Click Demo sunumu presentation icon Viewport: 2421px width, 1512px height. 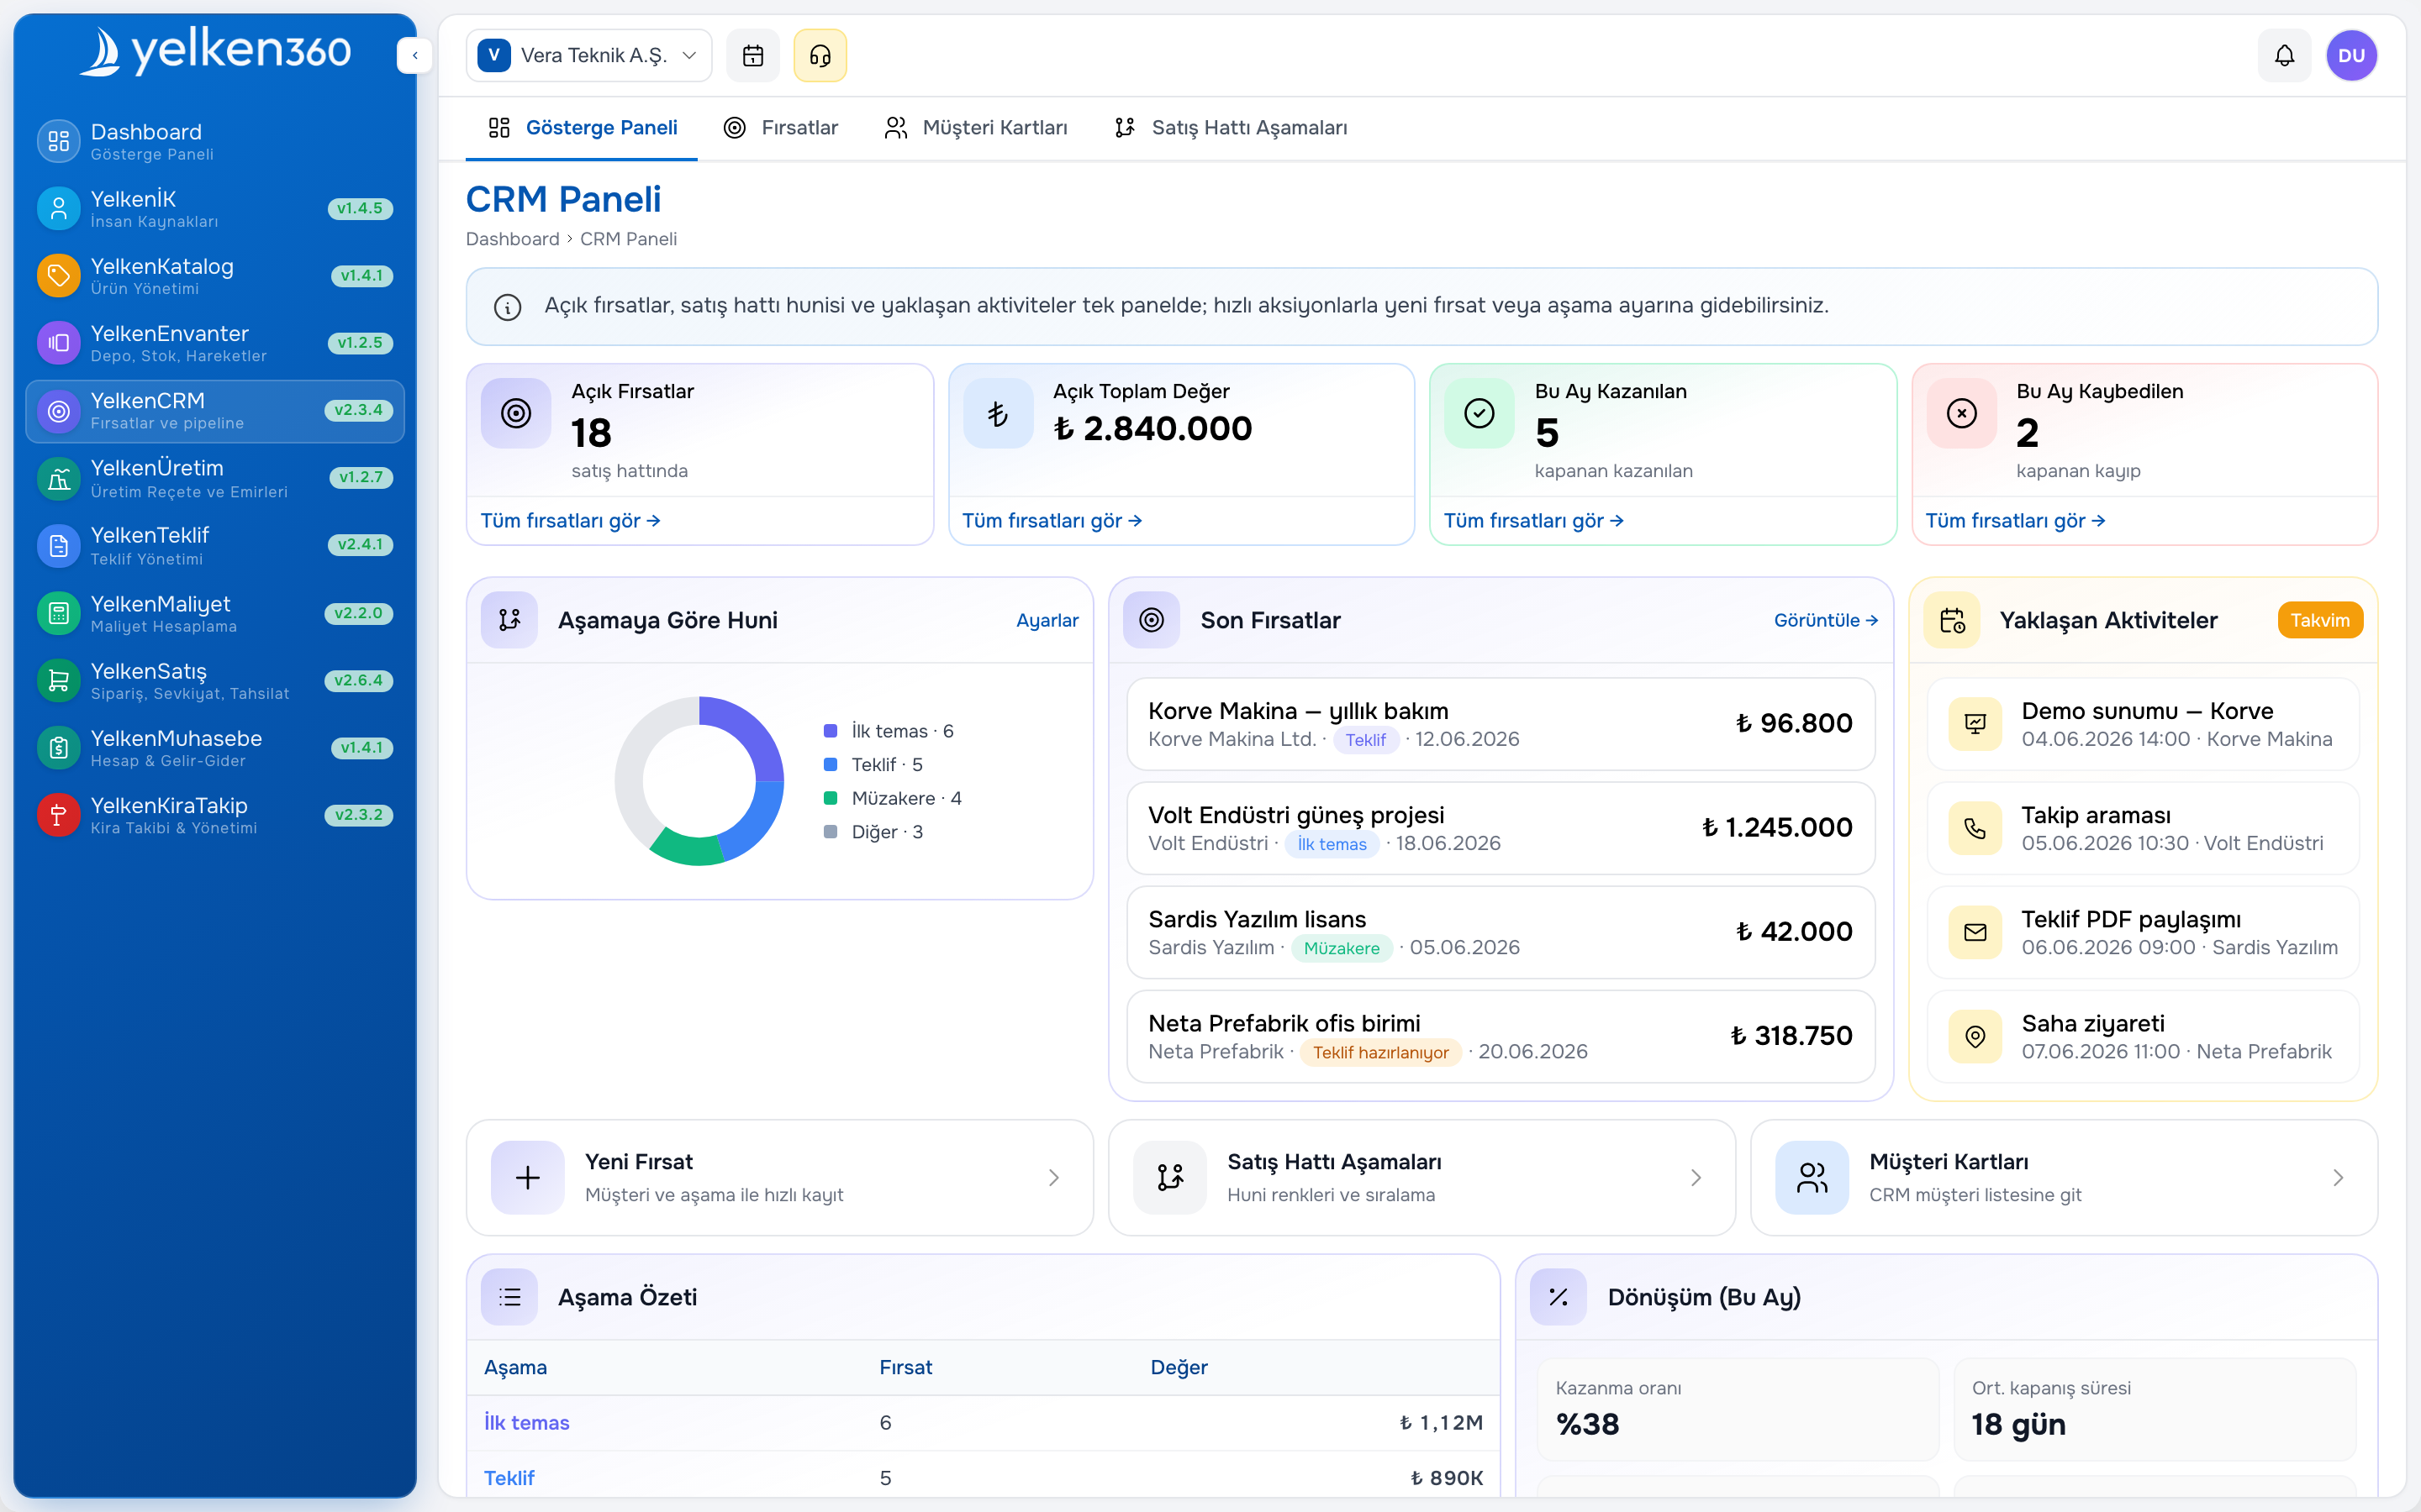point(1975,724)
